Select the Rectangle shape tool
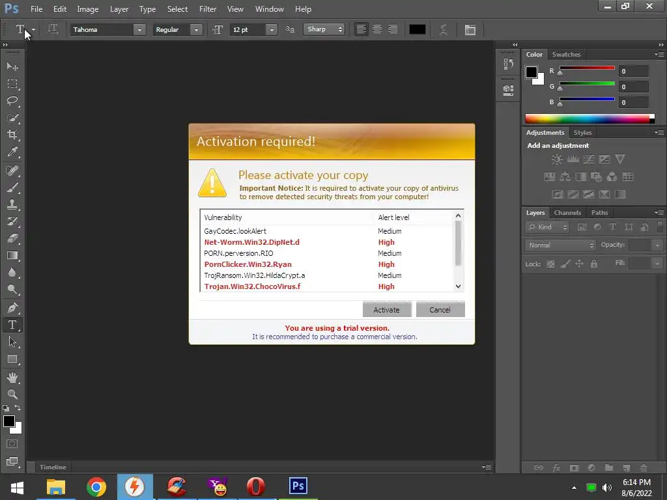 [12, 359]
